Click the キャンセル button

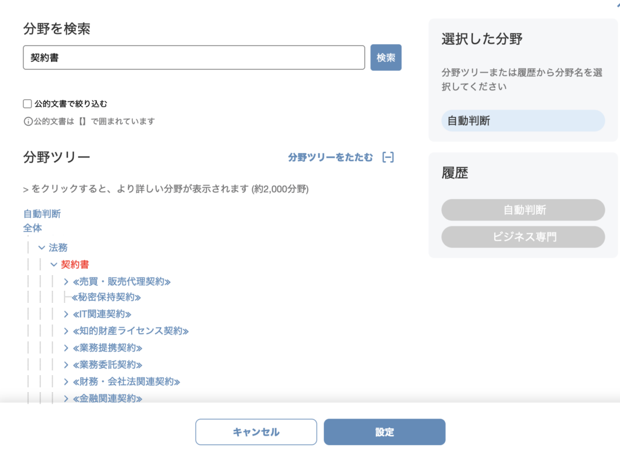tap(256, 432)
